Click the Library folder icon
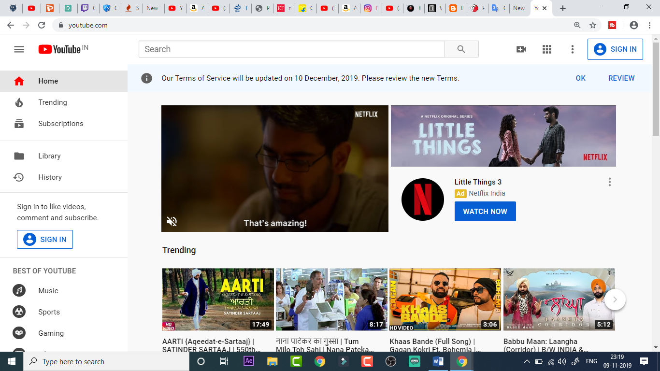The width and height of the screenshot is (660, 371). 19,156
